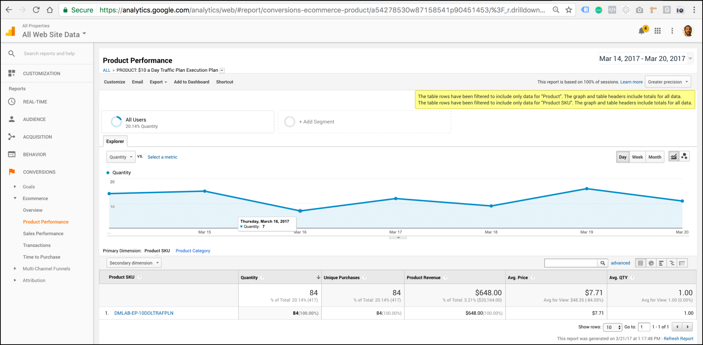Image resolution: width=703 pixels, height=345 pixels.
Task: Open the DMLAB-EP-10DOLTRAFPLN product link
Action: pos(143,313)
